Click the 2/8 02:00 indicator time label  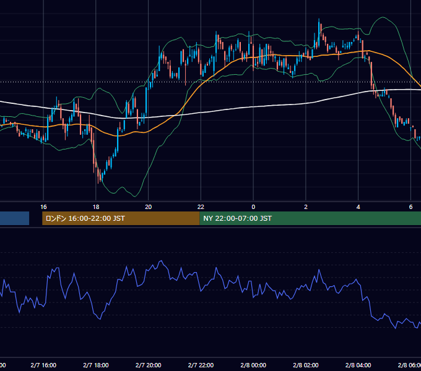pyautogui.click(x=306, y=365)
